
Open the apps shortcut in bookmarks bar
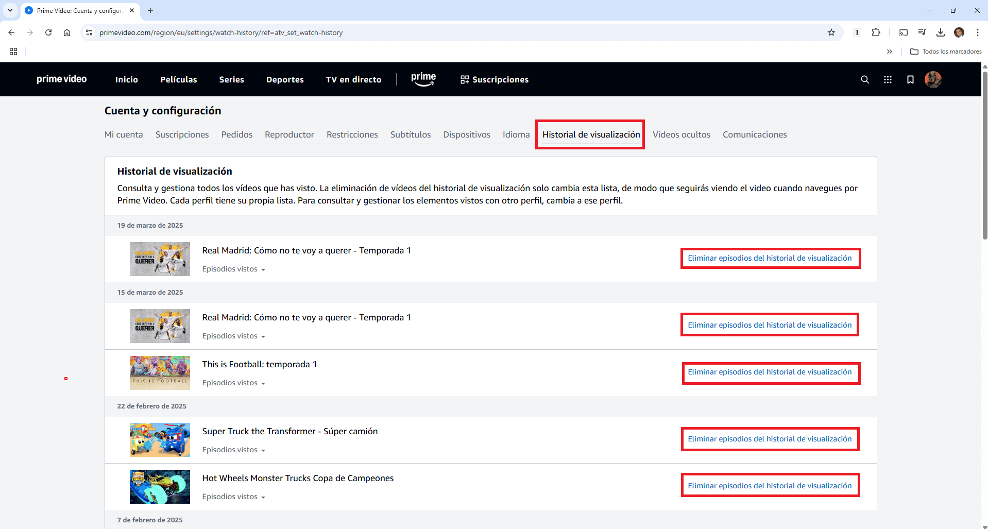tap(13, 52)
